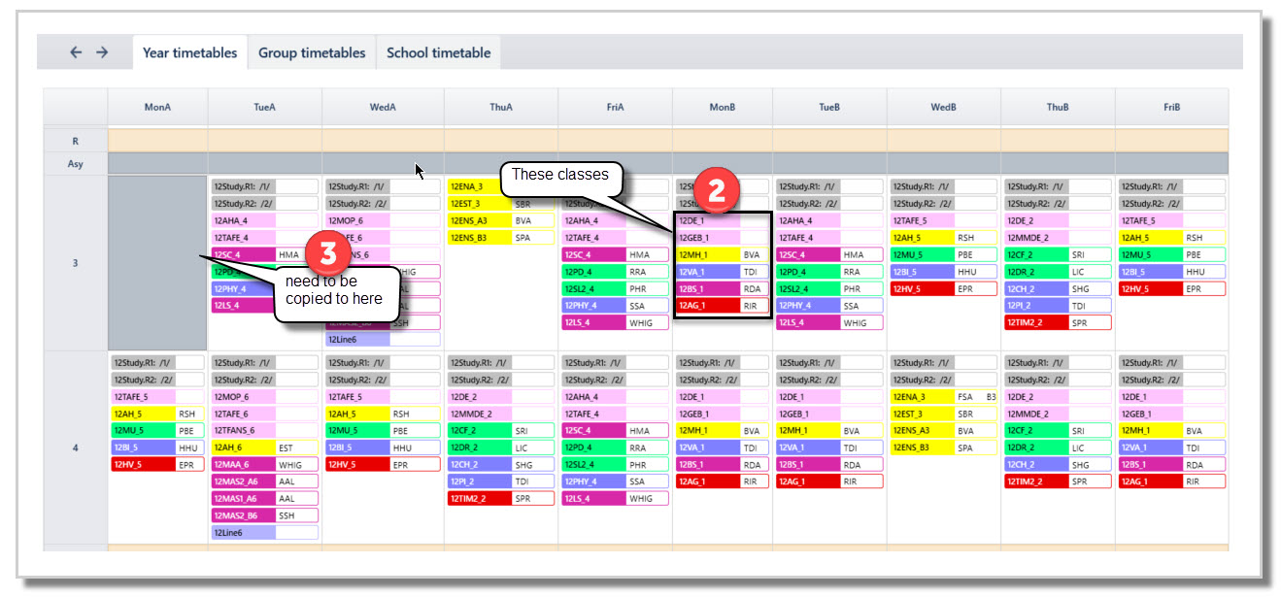Select class 12MH_1 BVA in MonB period 3
1281x597 pixels.
coord(723,254)
